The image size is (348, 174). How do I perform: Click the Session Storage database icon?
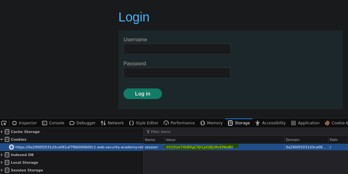point(7,170)
